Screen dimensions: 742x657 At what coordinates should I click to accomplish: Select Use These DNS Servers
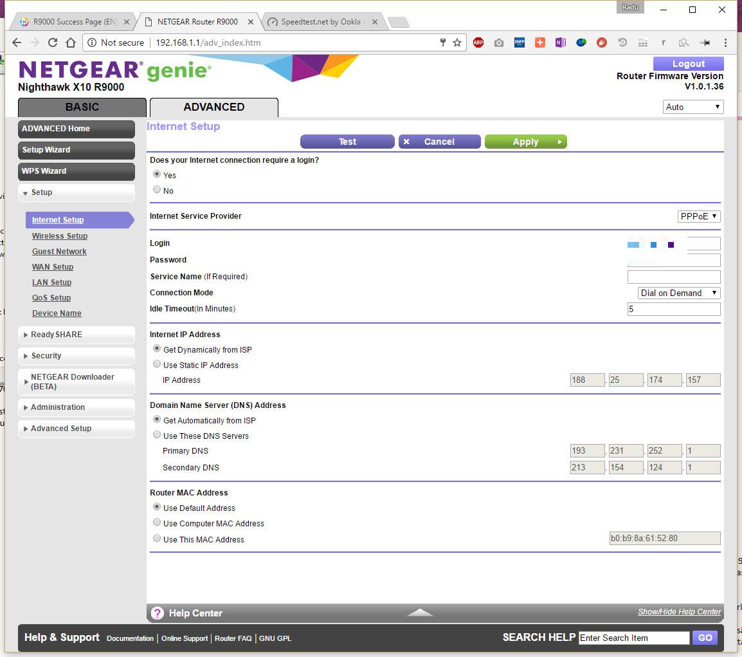(x=157, y=435)
